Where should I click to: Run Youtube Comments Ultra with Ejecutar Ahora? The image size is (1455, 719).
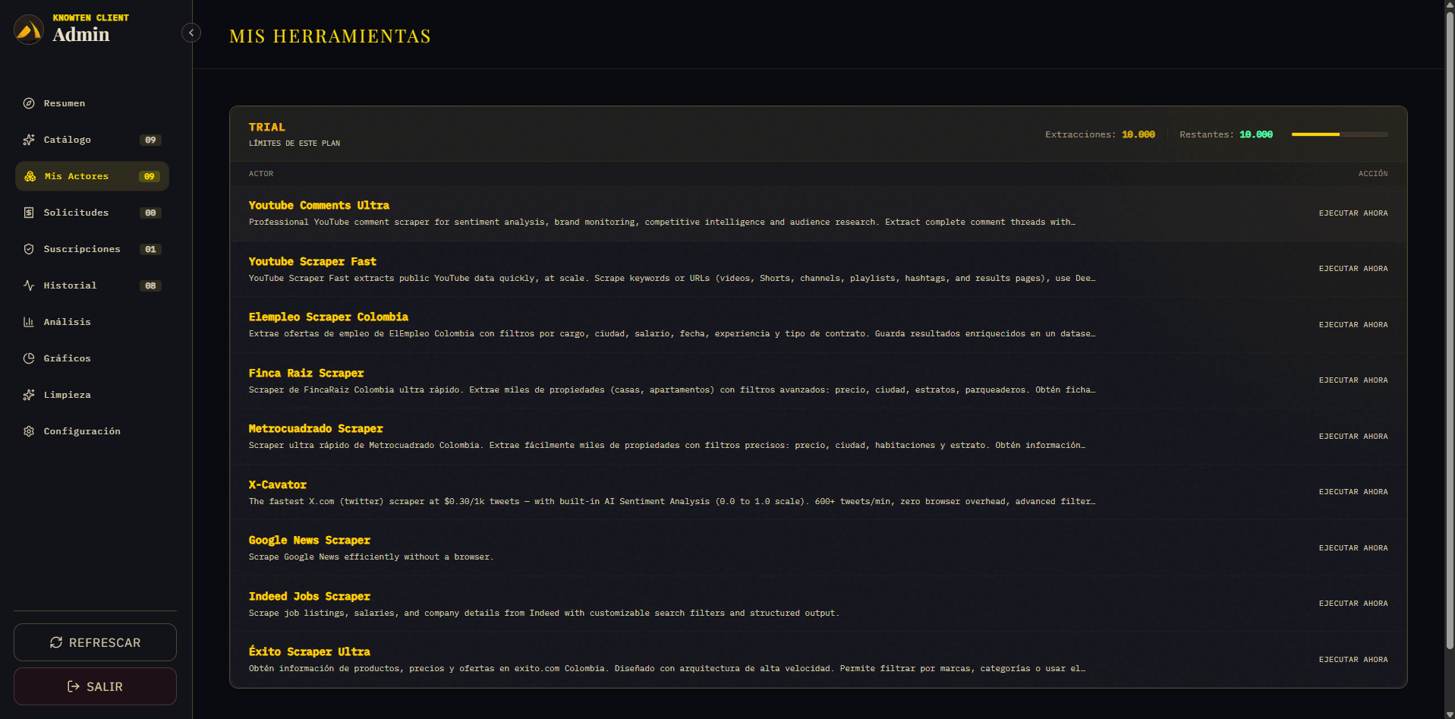[x=1353, y=213]
